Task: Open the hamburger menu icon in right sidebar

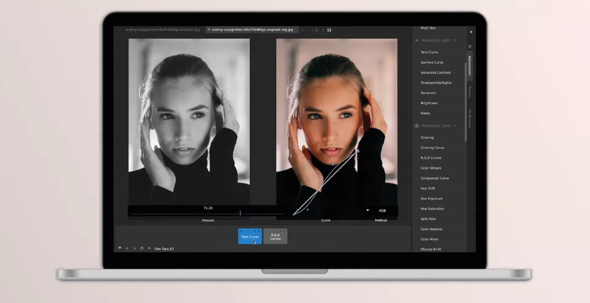Action: click(471, 47)
